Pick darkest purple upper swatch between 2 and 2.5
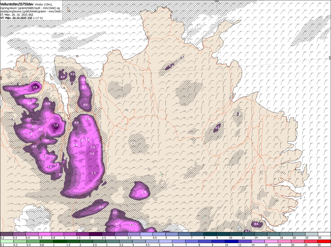 tap(95, 234)
